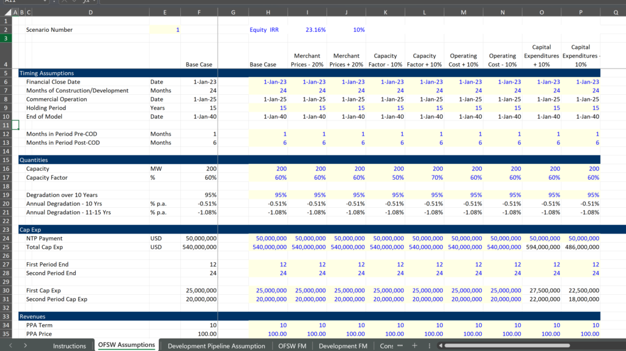
Task: Open the hidden sheet tabs ellipsis
Action: coord(399,345)
